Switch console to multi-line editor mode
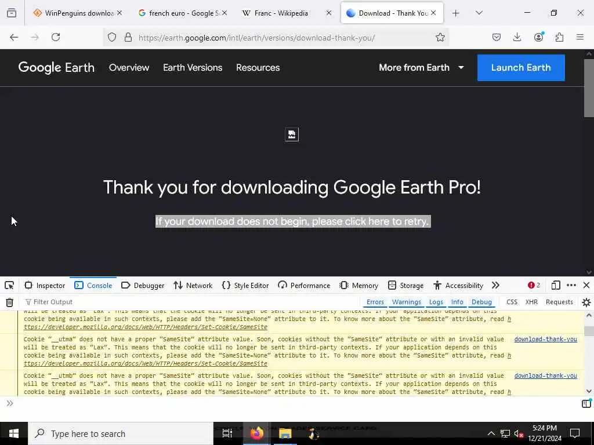This screenshot has width=594, height=445. click(586, 404)
